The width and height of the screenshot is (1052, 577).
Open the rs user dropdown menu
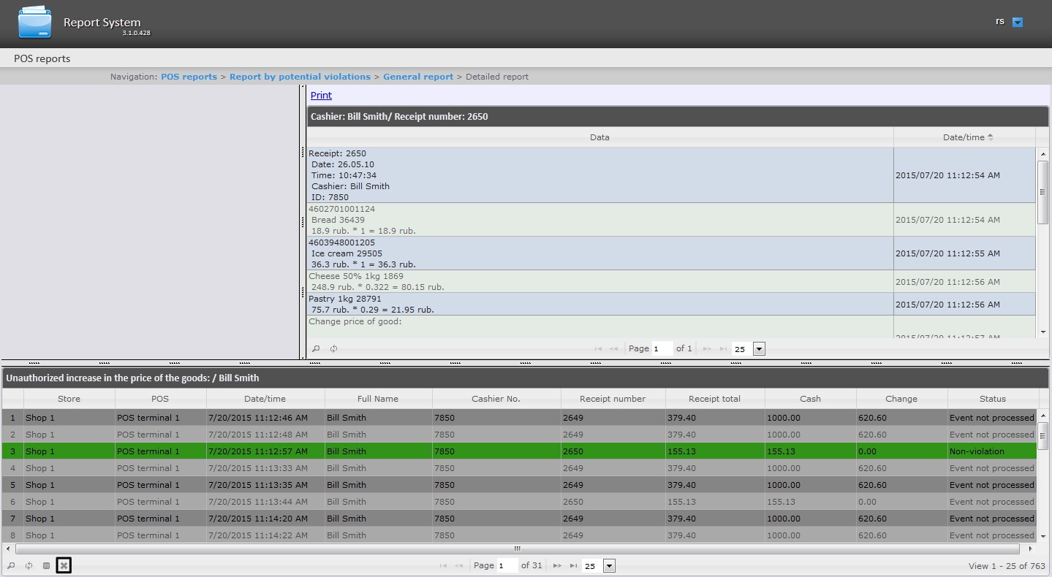point(1017,23)
